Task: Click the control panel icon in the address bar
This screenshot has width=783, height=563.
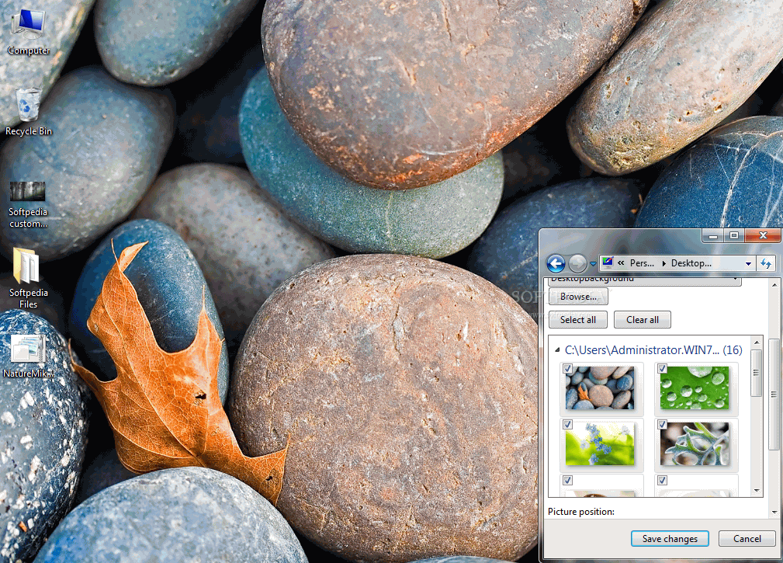Action: pos(608,262)
